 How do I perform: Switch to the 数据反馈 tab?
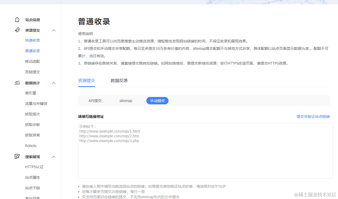(x=119, y=81)
